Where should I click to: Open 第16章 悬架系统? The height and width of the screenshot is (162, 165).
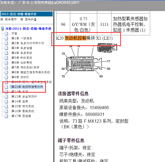click(23, 111)
